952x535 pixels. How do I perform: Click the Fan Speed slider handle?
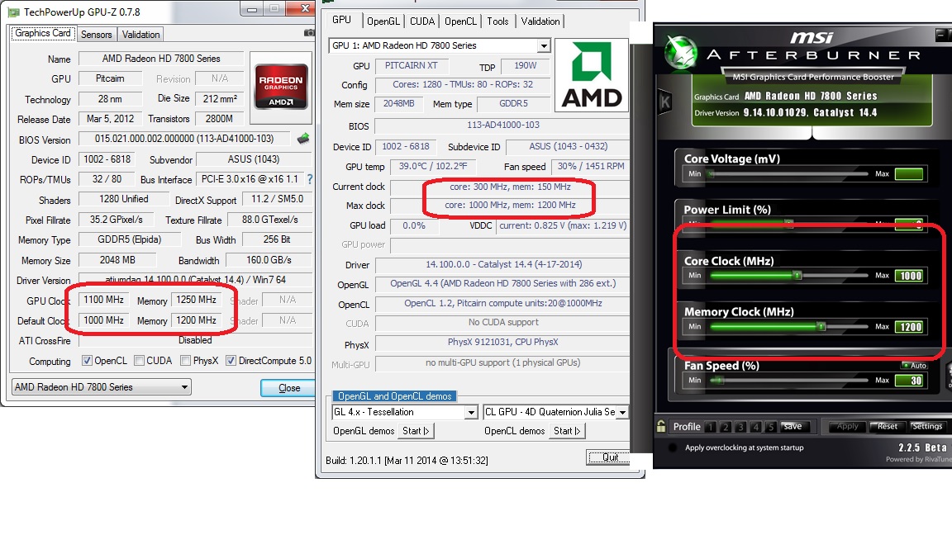coord(717,381)
